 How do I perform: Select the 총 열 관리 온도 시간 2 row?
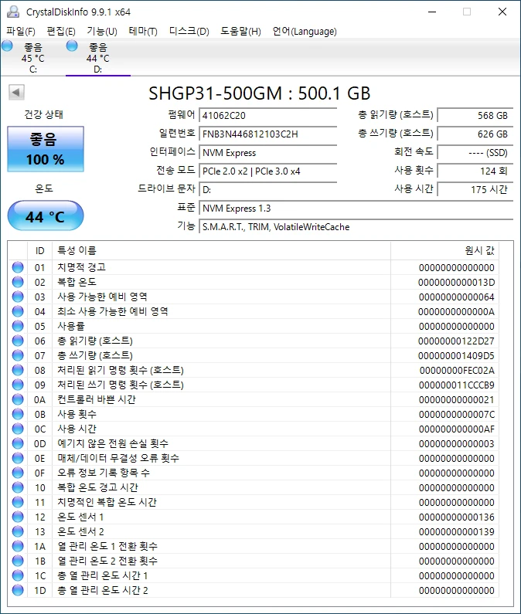click(254, 590)
